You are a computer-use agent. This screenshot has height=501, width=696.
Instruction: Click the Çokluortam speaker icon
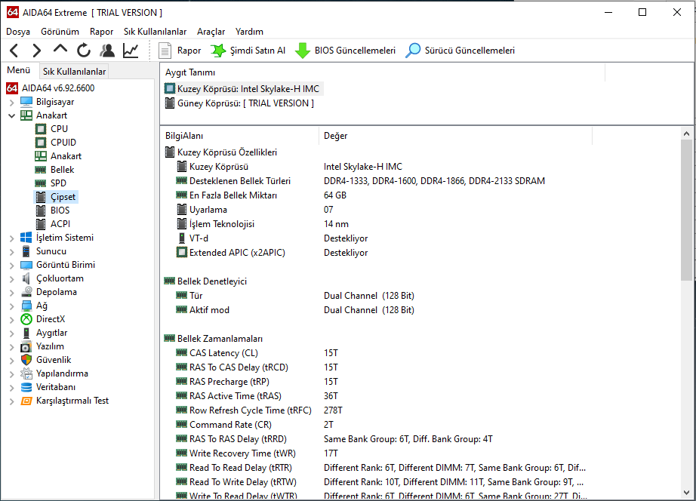(x=26, y=278)
